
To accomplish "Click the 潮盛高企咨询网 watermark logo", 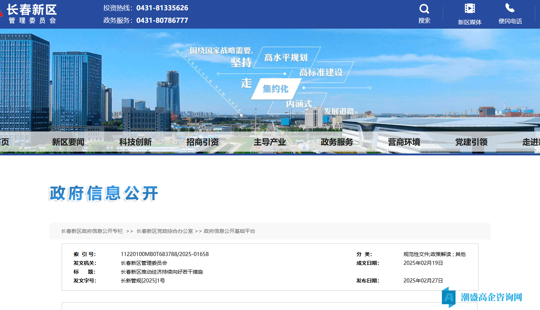I will click(x=482, y=297).
